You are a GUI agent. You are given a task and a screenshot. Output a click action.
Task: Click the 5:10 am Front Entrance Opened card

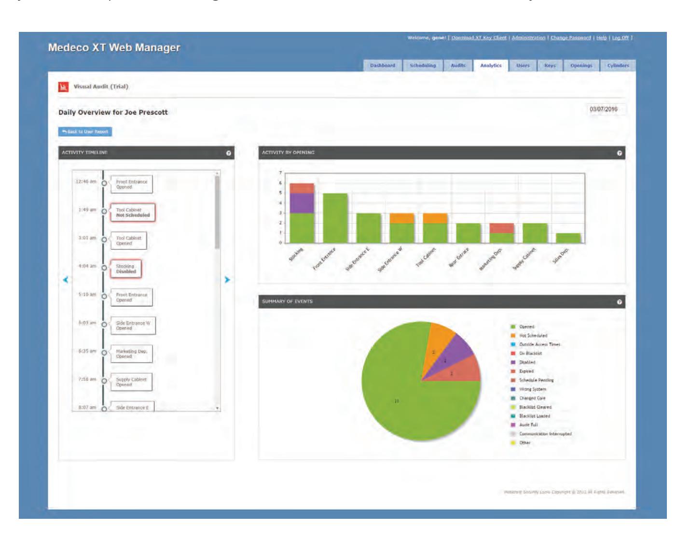pos(131,297)
